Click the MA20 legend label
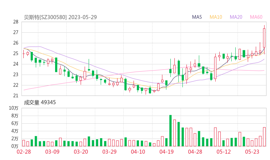The width and height of the screenshot is (270, 160). pos(236,17)
